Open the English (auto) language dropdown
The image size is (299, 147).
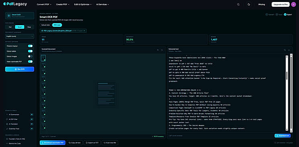pos(20,36)
